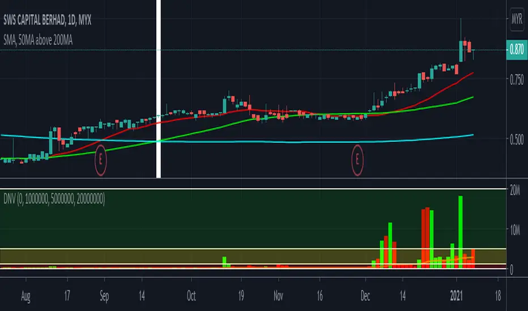Open the MYR currency button
528x311 pixels.
pos(517,19)
